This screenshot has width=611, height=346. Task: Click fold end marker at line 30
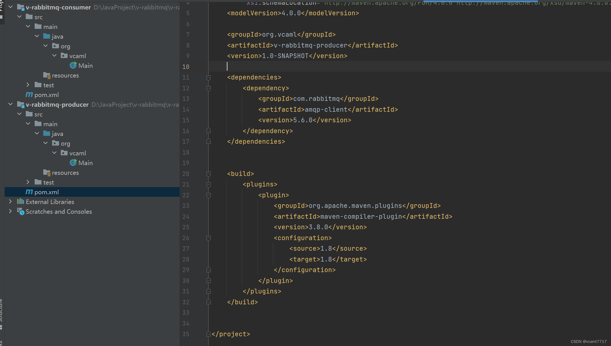point(208,280)
